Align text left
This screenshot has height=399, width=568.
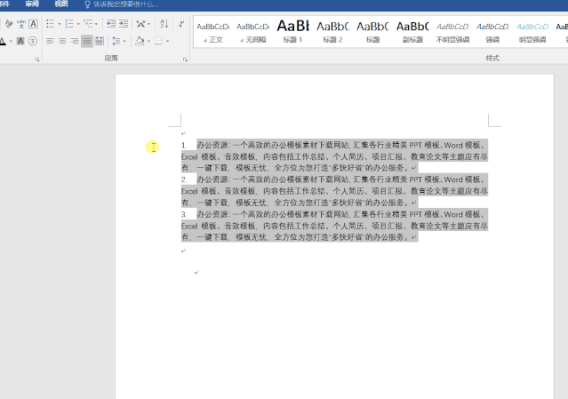coord(50,41)
